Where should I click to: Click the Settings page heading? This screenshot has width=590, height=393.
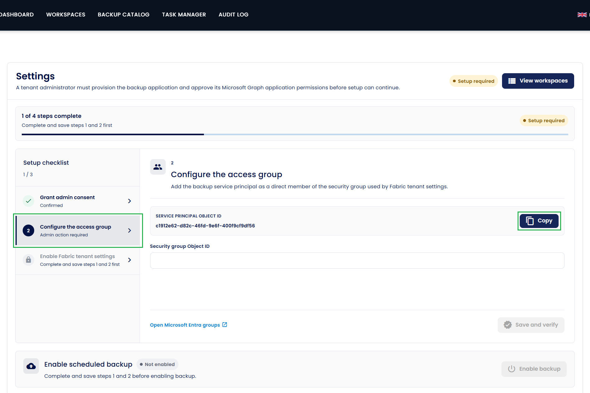pyautogui.click(x=35, y=76)
